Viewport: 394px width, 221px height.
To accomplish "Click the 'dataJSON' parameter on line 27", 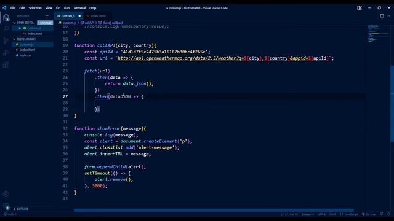I will (121, 96).
